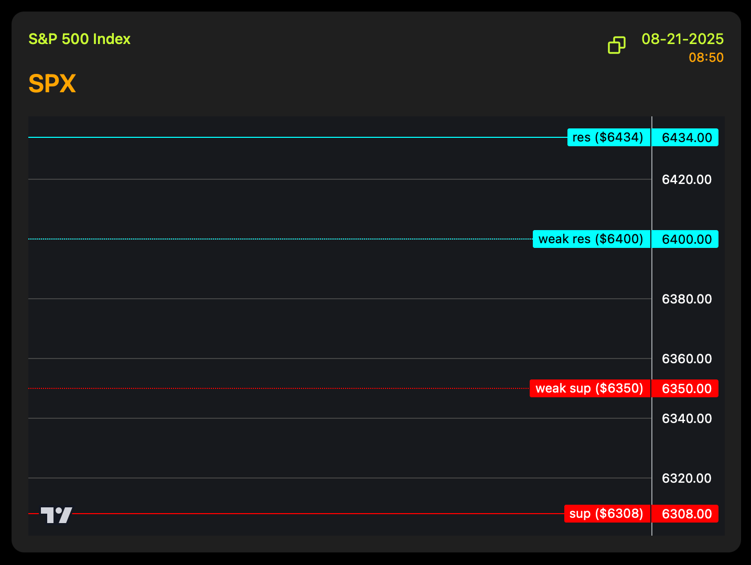Image resolution: width=751 pixels, height=565 pixels.
Task: Click the SPX ticker symbol
Action: (52, 84)
